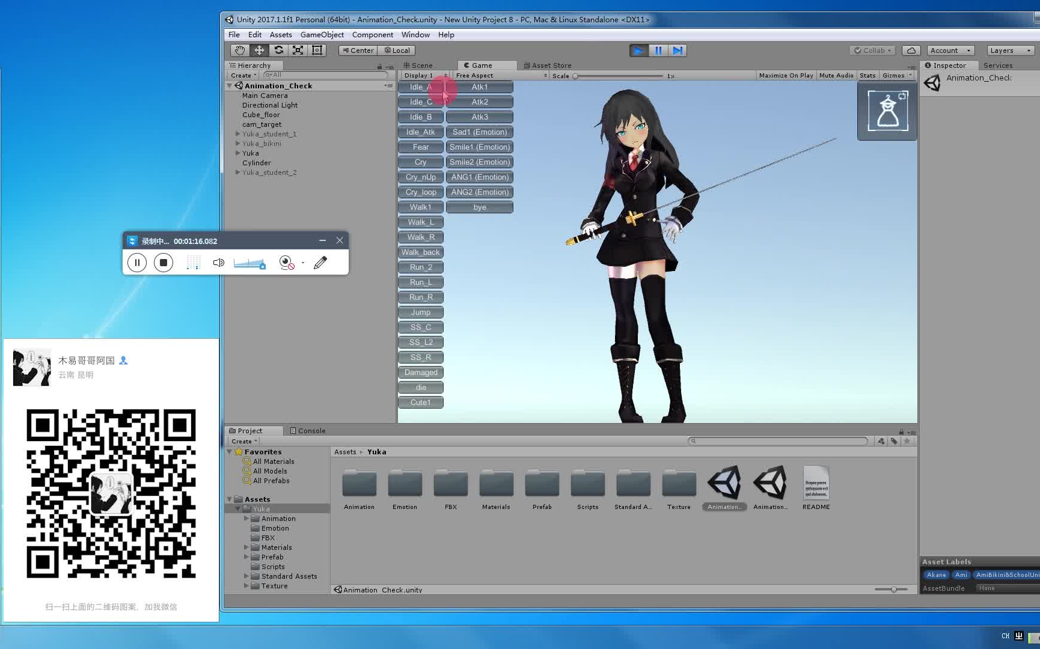This screenshot has width=1040, height=649.
Task: Click the Smile1 Emotion button
Action: pyautogui.click(x=479, y=147)
